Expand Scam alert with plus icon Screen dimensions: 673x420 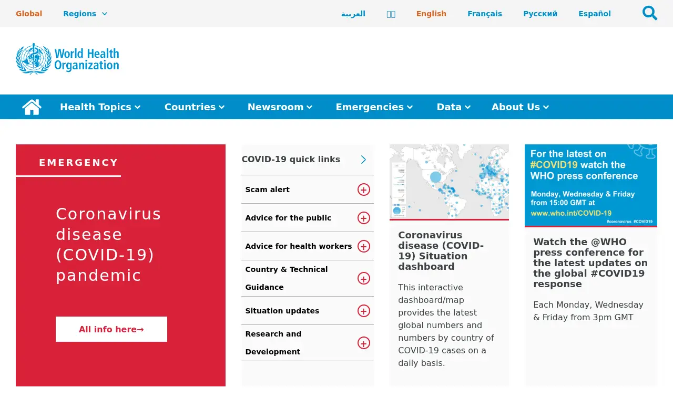pyautogui.click(x=364, y=190)
